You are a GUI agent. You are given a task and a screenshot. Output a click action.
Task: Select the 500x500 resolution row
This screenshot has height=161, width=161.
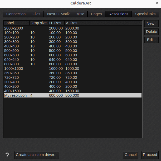(73, 51)
